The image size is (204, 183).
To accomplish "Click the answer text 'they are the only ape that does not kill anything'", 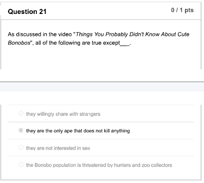I will (x=78, y=131).
